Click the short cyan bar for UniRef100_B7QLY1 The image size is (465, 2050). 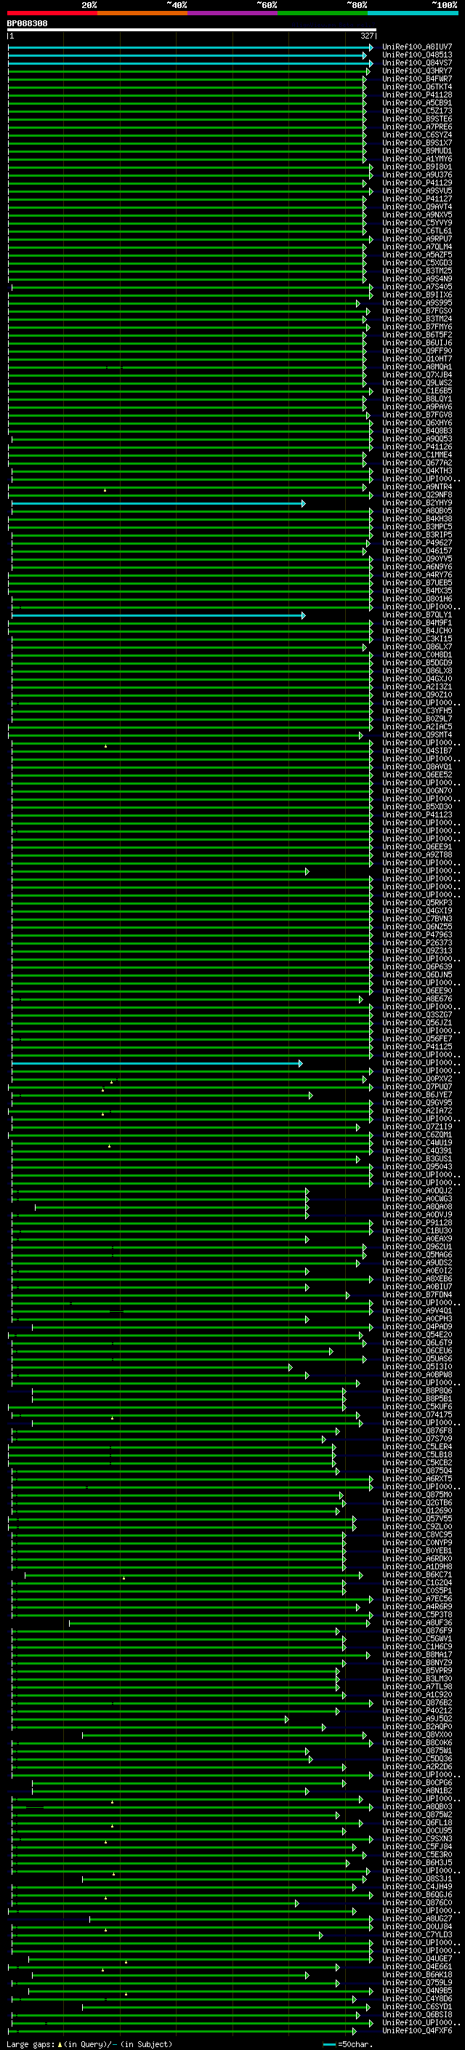(x=158, y=615)
